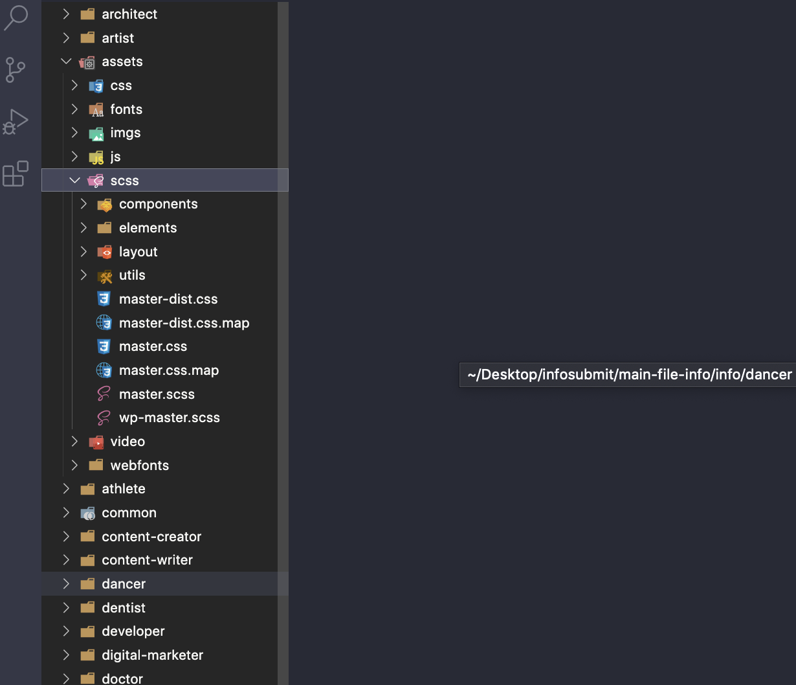
Task: Open the Run and Debug view
Action: pos(16,122)
